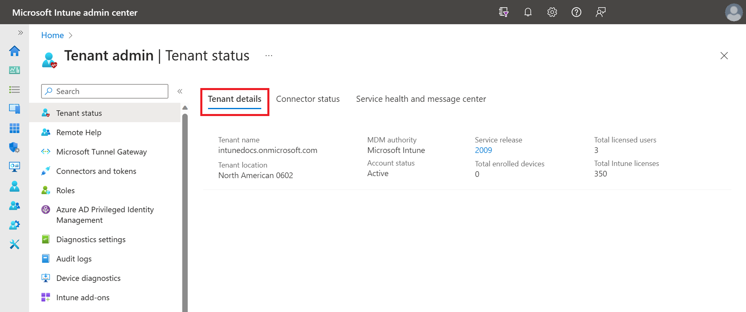This screenshot has height=312, width=746.
Task: Open Tenant administration gear-person icon
Action: (x=15, y=225)
